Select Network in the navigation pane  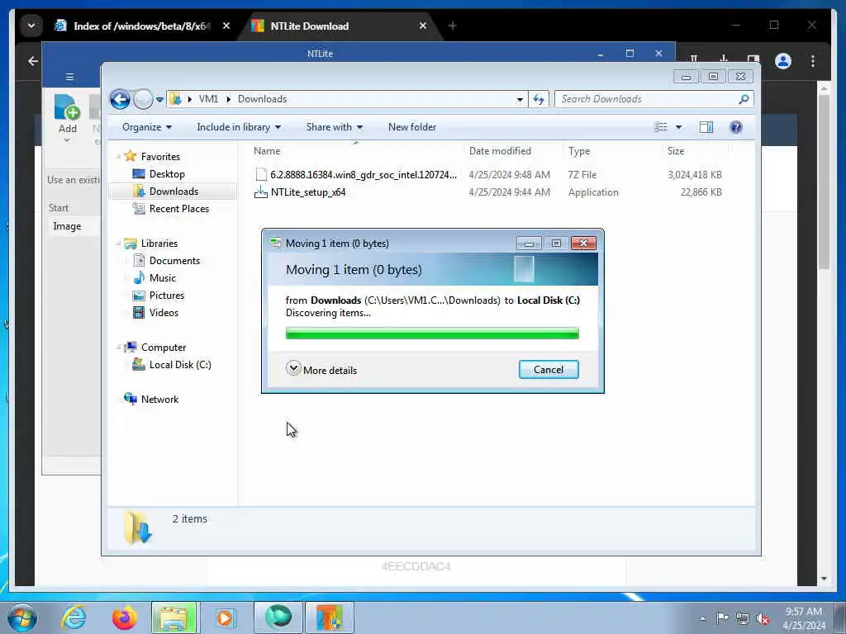[159, 400]
